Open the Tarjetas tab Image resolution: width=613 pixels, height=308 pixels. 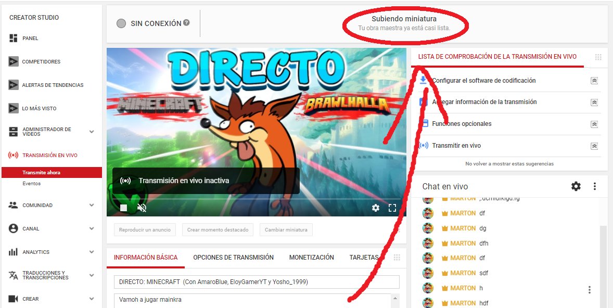(x=364, y=257)
